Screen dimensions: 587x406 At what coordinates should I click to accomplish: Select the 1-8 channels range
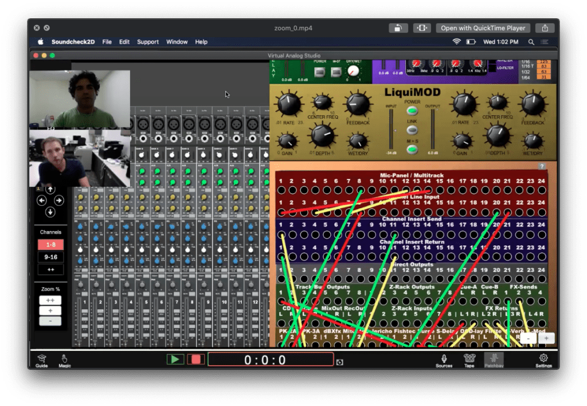(x=50, y=244)
